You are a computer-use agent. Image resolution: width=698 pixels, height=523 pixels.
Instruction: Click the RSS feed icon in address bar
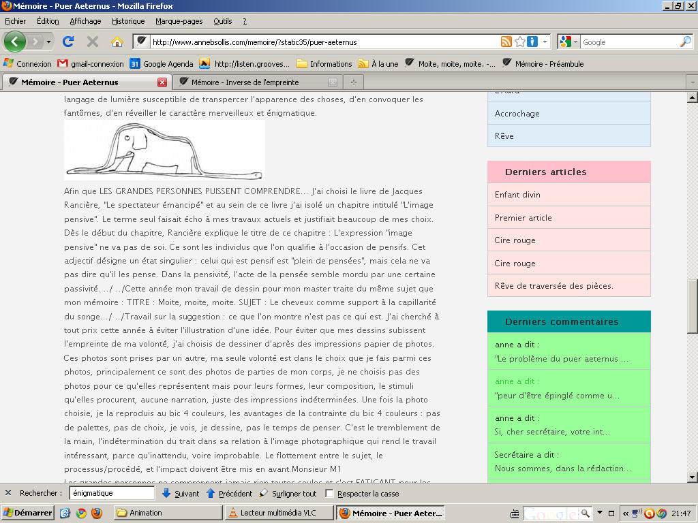[x=506, y=42]
